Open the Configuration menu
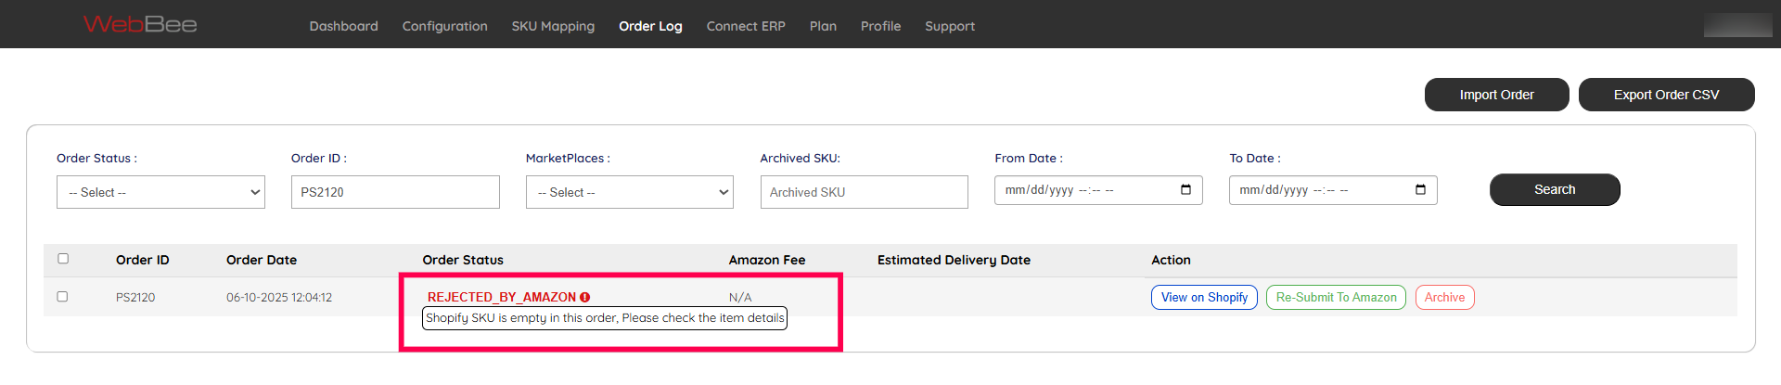Image resolution: width=1781 pixels, height=385 pixels. 444,26
